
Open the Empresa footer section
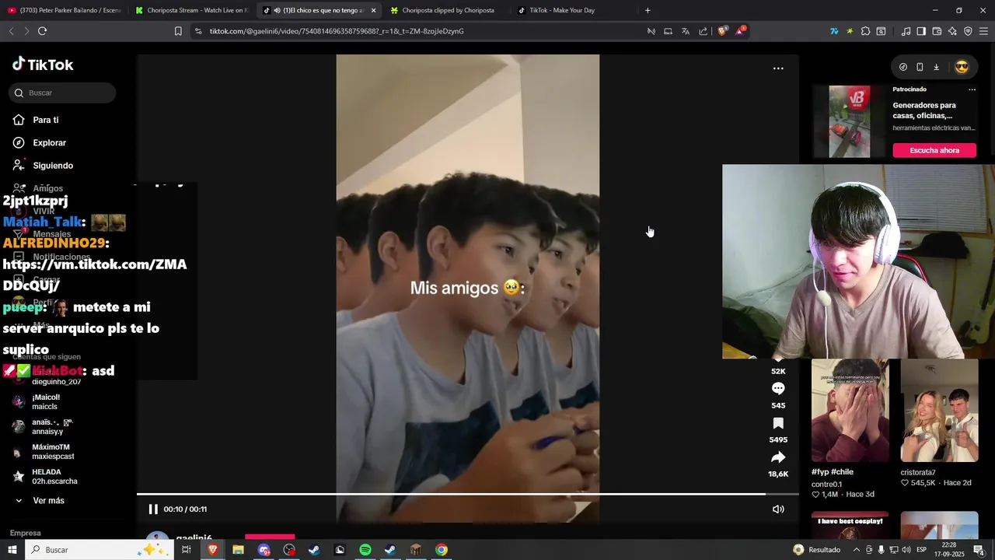(25, 533)
